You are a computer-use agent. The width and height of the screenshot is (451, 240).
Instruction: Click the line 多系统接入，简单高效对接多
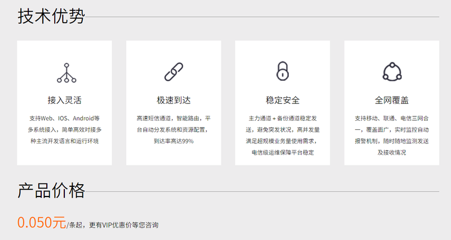(x=64, y=130)
